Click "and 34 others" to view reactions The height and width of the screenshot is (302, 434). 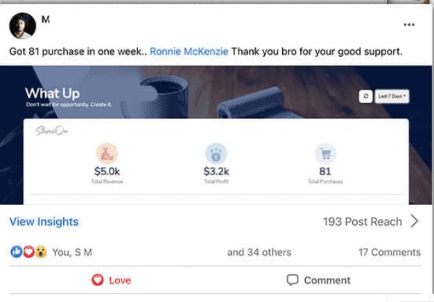[259, 252]
